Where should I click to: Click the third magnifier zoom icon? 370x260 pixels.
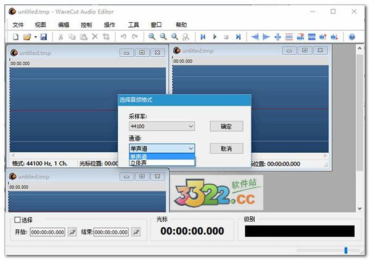pyautogui.click(x=175, y=37)
